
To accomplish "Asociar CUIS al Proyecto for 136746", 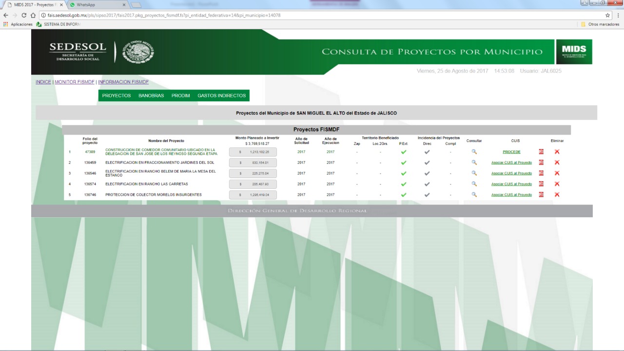I will pos(511,195).
